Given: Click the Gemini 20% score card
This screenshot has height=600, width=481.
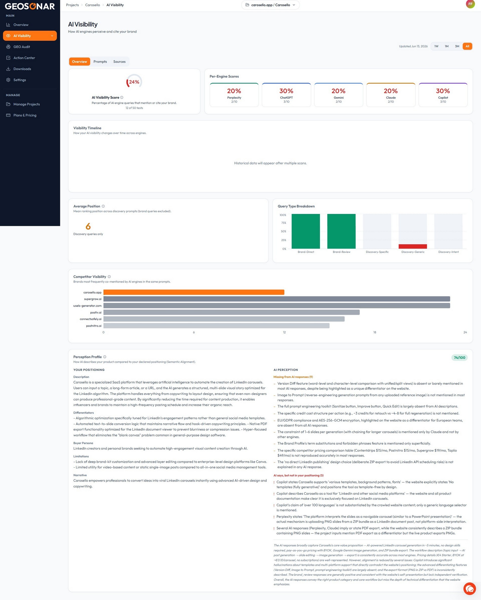Looking at the screenshot, I should (339, 95).
